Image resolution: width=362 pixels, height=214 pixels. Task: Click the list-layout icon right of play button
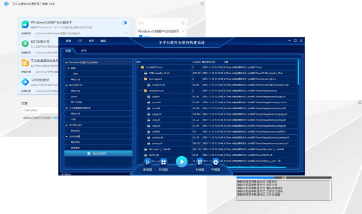199,162
